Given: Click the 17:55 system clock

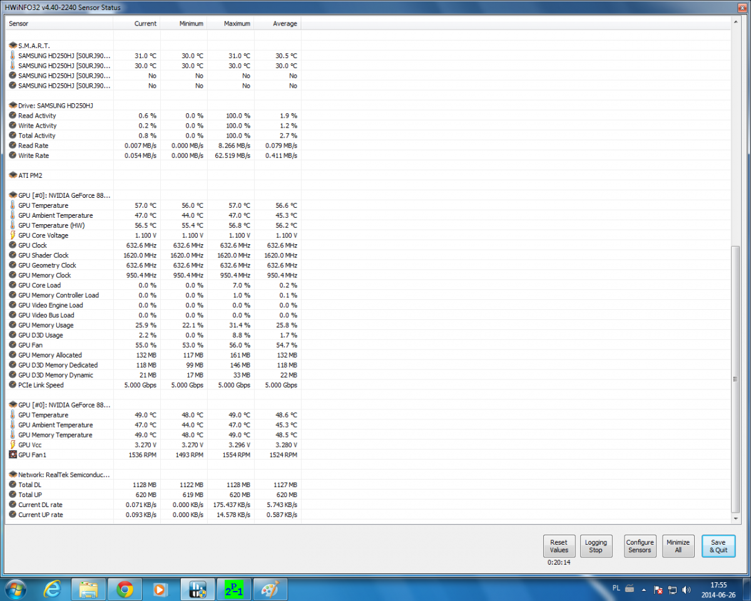Looking at the screenshot, I should coord(718,585).
